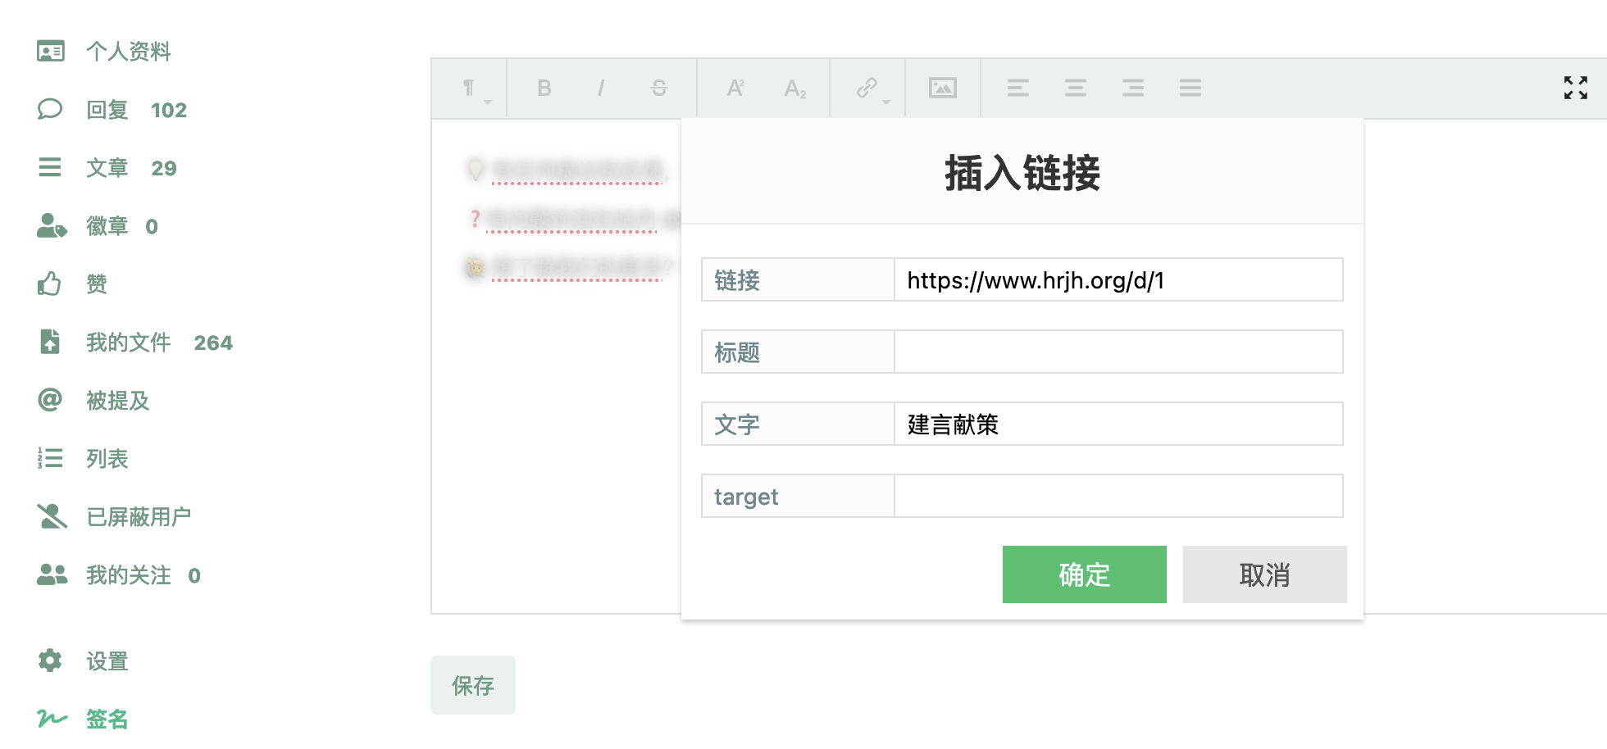Enter fullscreen editing mode
Screen dimensions: 1607x749
tap(1575, 89)
